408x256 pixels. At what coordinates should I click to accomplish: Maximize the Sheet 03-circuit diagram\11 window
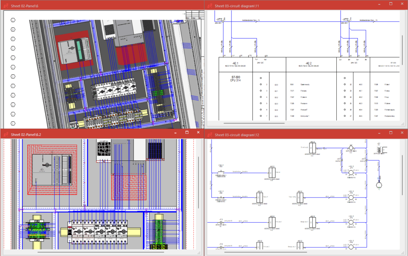pyautogui.click(x=390, y=4)
